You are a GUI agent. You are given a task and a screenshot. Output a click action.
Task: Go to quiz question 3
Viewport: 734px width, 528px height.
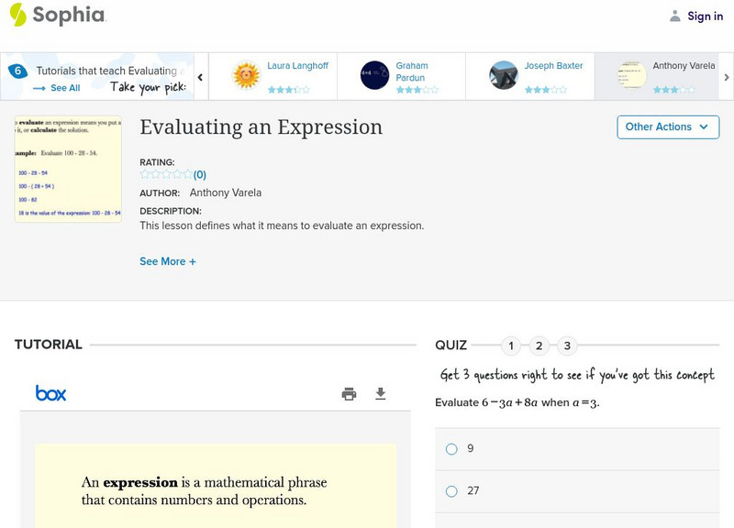(567, 346)
